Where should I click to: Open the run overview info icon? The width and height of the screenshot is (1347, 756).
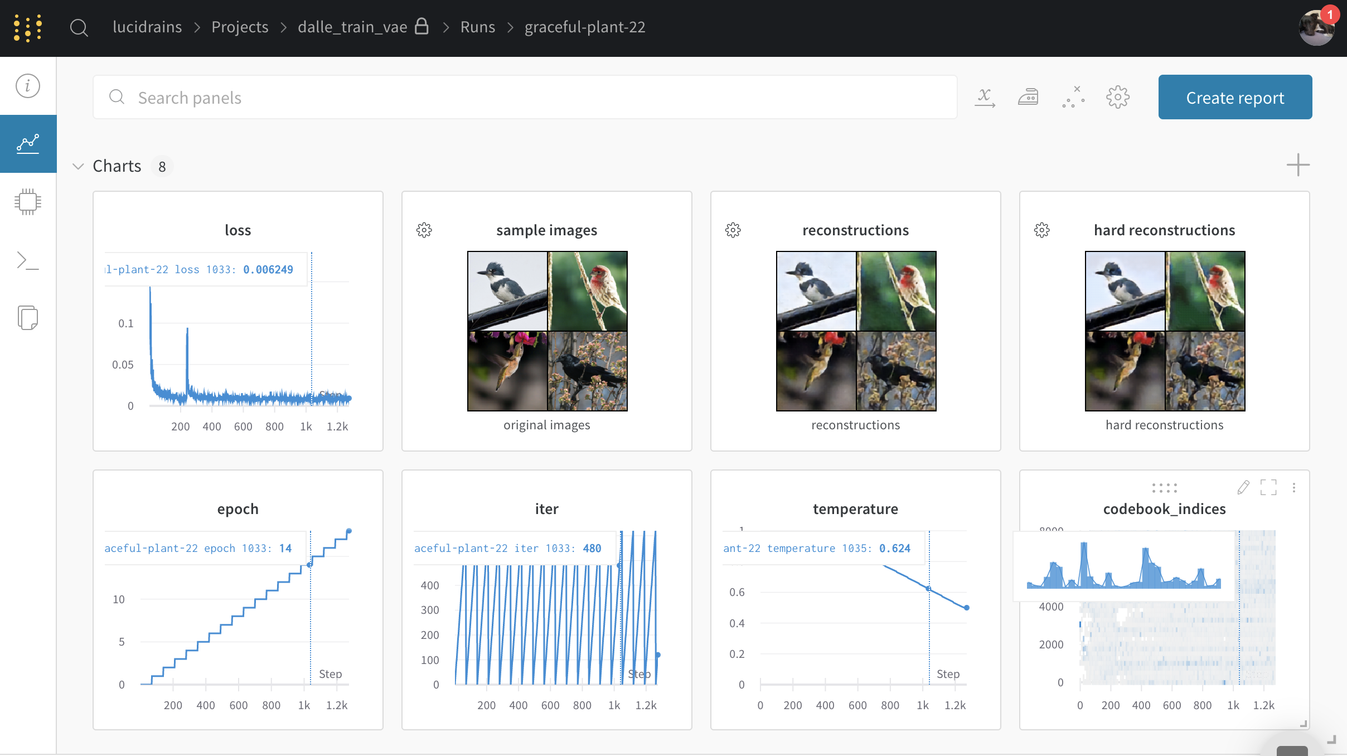tap(27, 86)
